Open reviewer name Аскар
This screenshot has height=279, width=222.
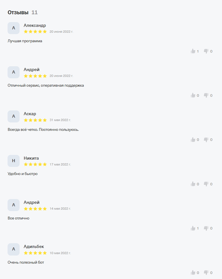pyautogui.click(x=30, y=114)
